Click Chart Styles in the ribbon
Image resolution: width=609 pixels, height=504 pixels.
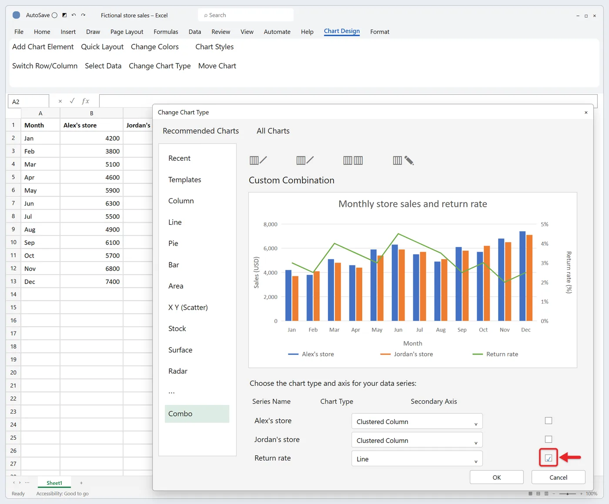(x=214, y=47)
